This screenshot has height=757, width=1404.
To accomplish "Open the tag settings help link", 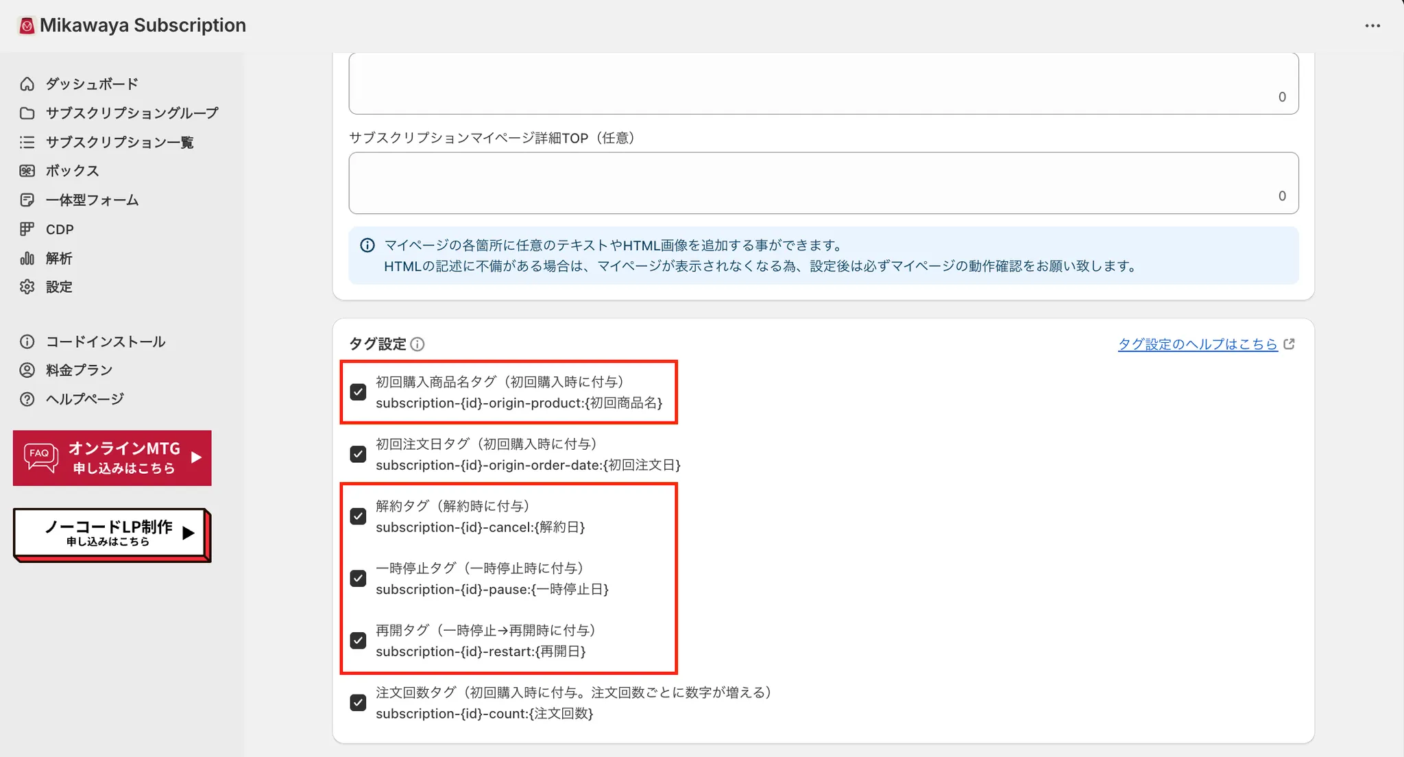I will 1198,344.
